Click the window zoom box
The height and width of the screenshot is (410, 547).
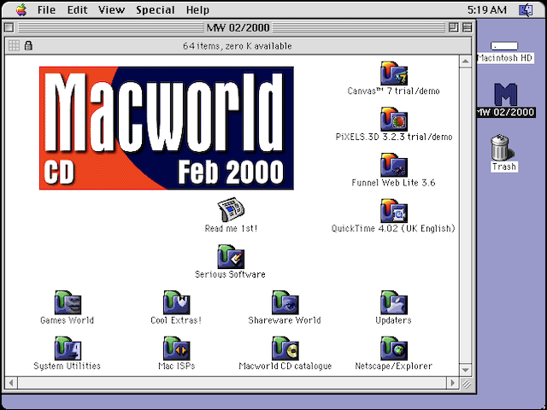(454, 27)
